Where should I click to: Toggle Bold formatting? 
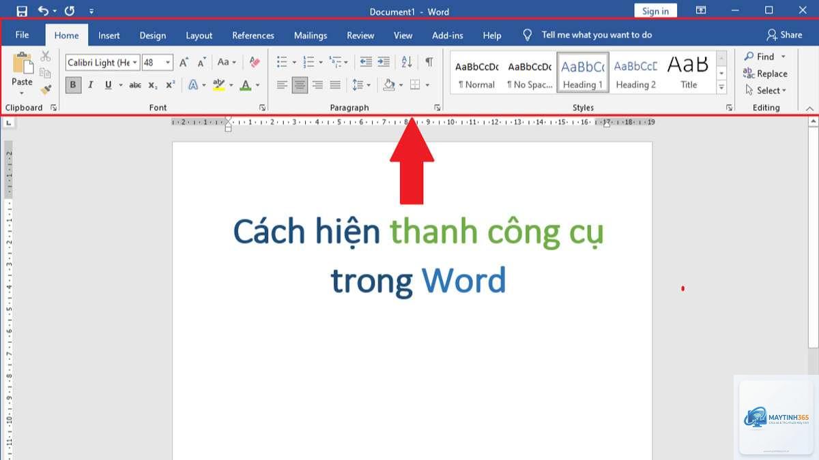pos(73,85)
